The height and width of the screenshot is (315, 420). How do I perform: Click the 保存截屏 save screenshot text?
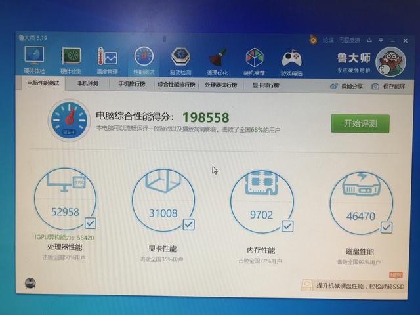pyautogui.click(x=394, y=86)
